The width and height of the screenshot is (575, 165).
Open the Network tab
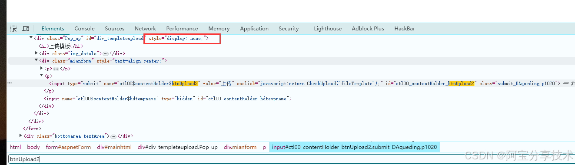coord(145,29)
